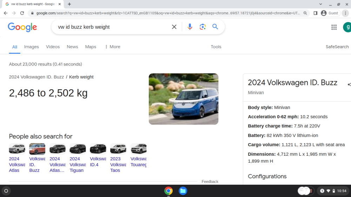The height and width of the screenshot is (197, 351).
Task: Open the ChromeOS launcher circle
Action: 6,191
